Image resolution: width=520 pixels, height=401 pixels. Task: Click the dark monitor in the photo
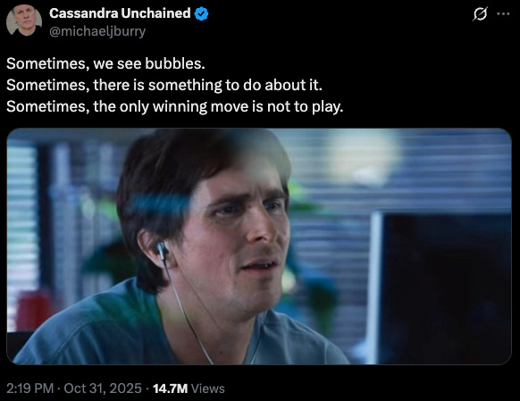443,288
